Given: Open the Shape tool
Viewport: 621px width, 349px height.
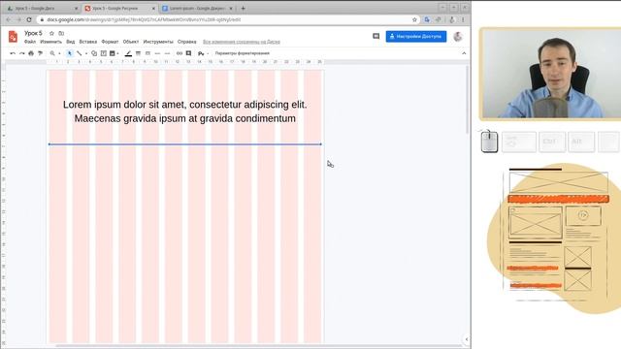Looking at the screenshot, I should pyautogui.click(x=94, y=53).
